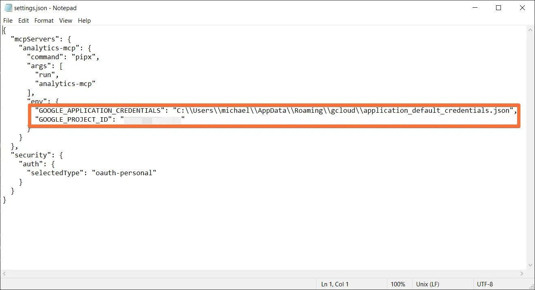
Task: Click the 100% zoom indicator in status bar
Action: click(x=399, y=284)
